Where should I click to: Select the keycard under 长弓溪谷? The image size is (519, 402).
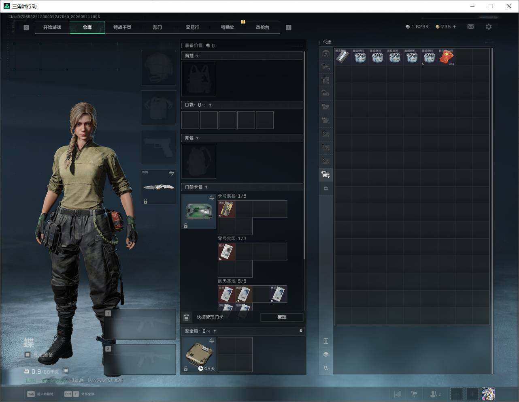(227, 209)
